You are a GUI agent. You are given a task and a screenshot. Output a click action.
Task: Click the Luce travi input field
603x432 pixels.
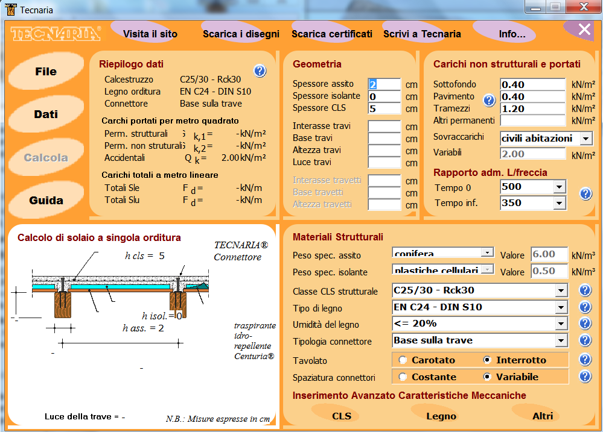pos(384,163)
